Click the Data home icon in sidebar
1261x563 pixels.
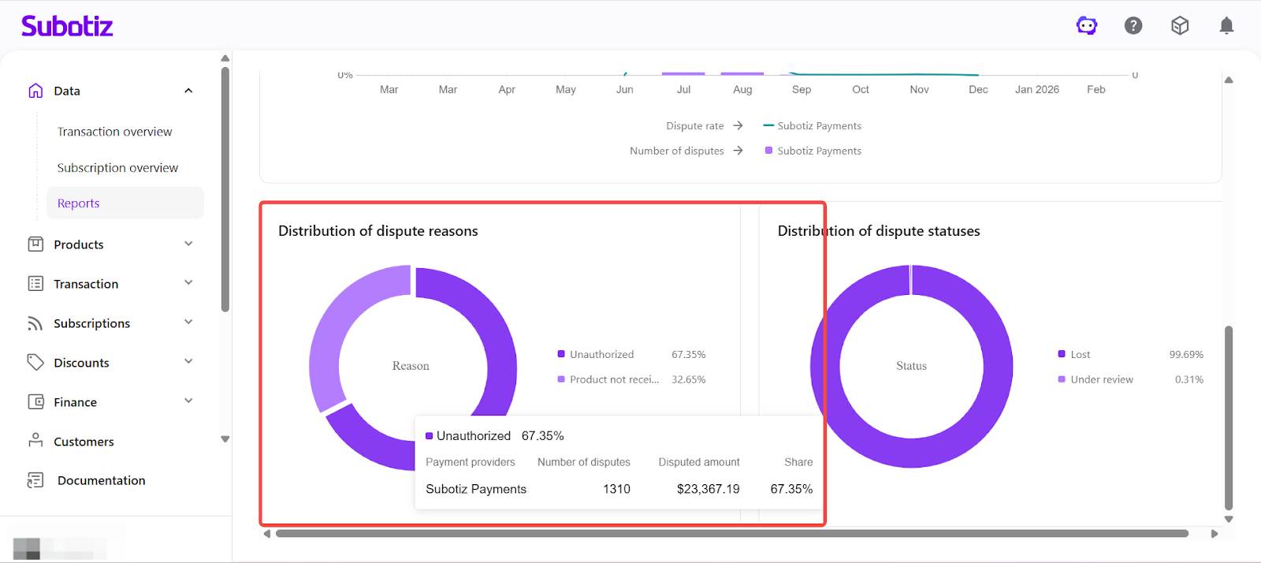coord(35,91)
